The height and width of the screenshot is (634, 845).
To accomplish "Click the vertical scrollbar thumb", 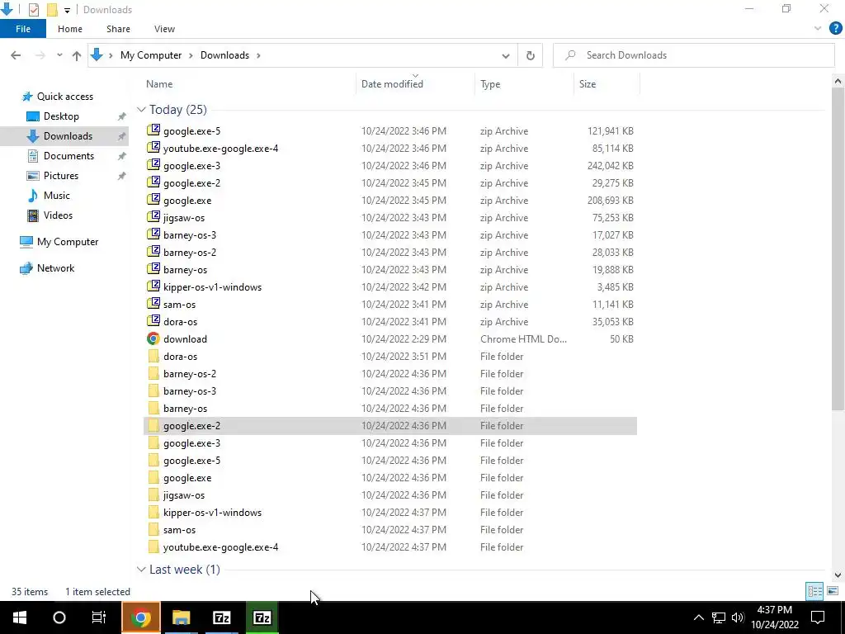I will click(838, 248).
